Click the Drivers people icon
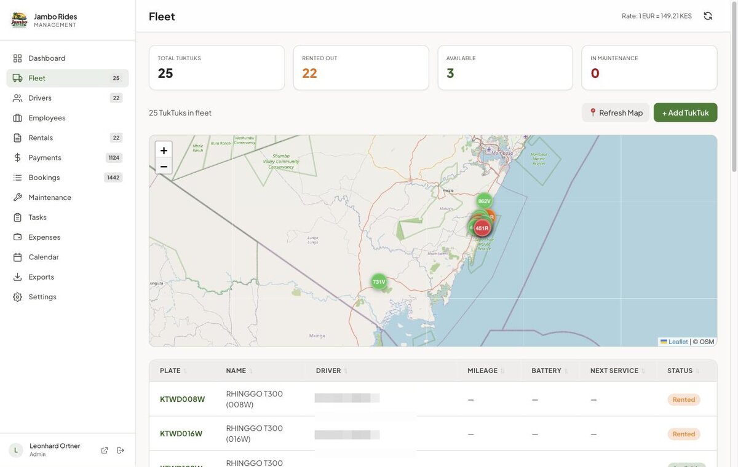Viewport: 738px width, 467px height. tap(17, 98)
